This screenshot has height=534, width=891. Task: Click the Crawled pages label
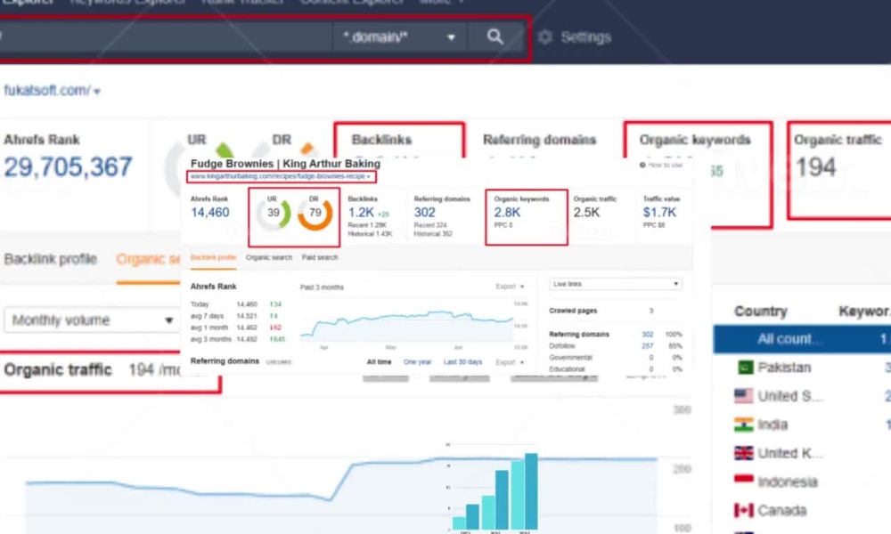click(573, 311)
